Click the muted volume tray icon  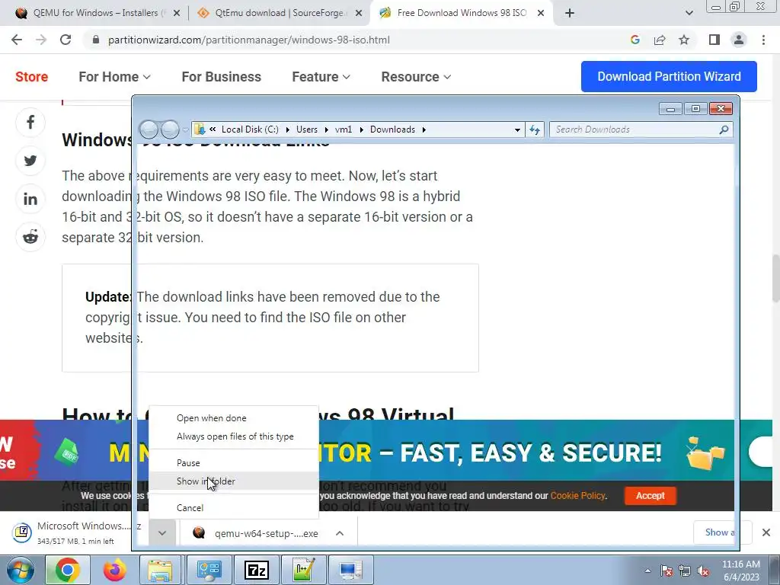tap(703, 571)
